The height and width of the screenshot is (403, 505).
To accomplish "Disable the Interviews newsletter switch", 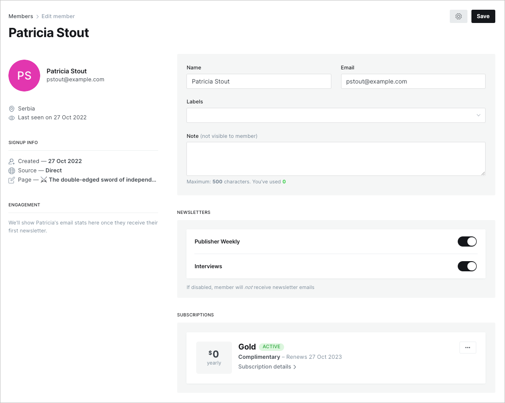I will click(x=467, y=266).
